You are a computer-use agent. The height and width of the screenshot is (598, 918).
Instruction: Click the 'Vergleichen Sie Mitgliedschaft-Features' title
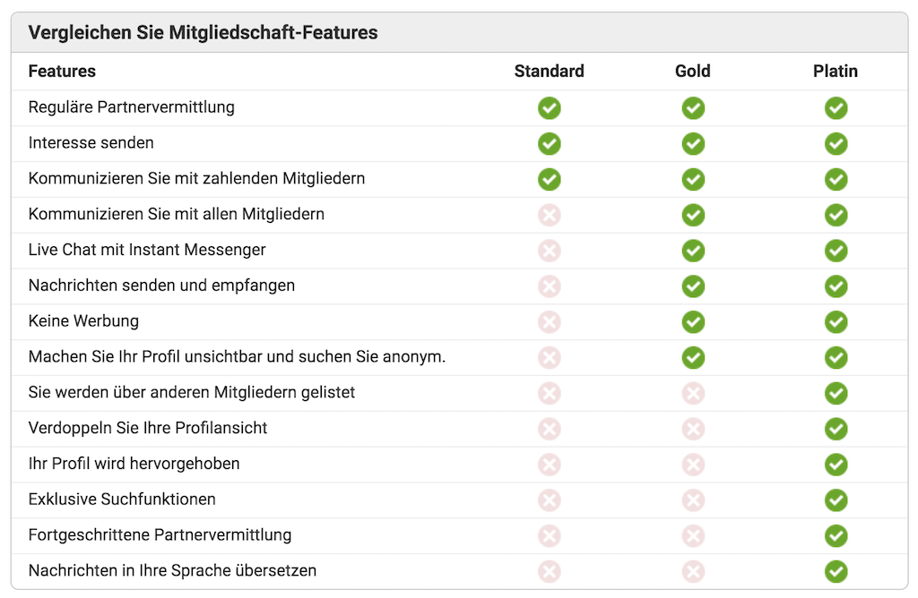[x=204, y=33]
